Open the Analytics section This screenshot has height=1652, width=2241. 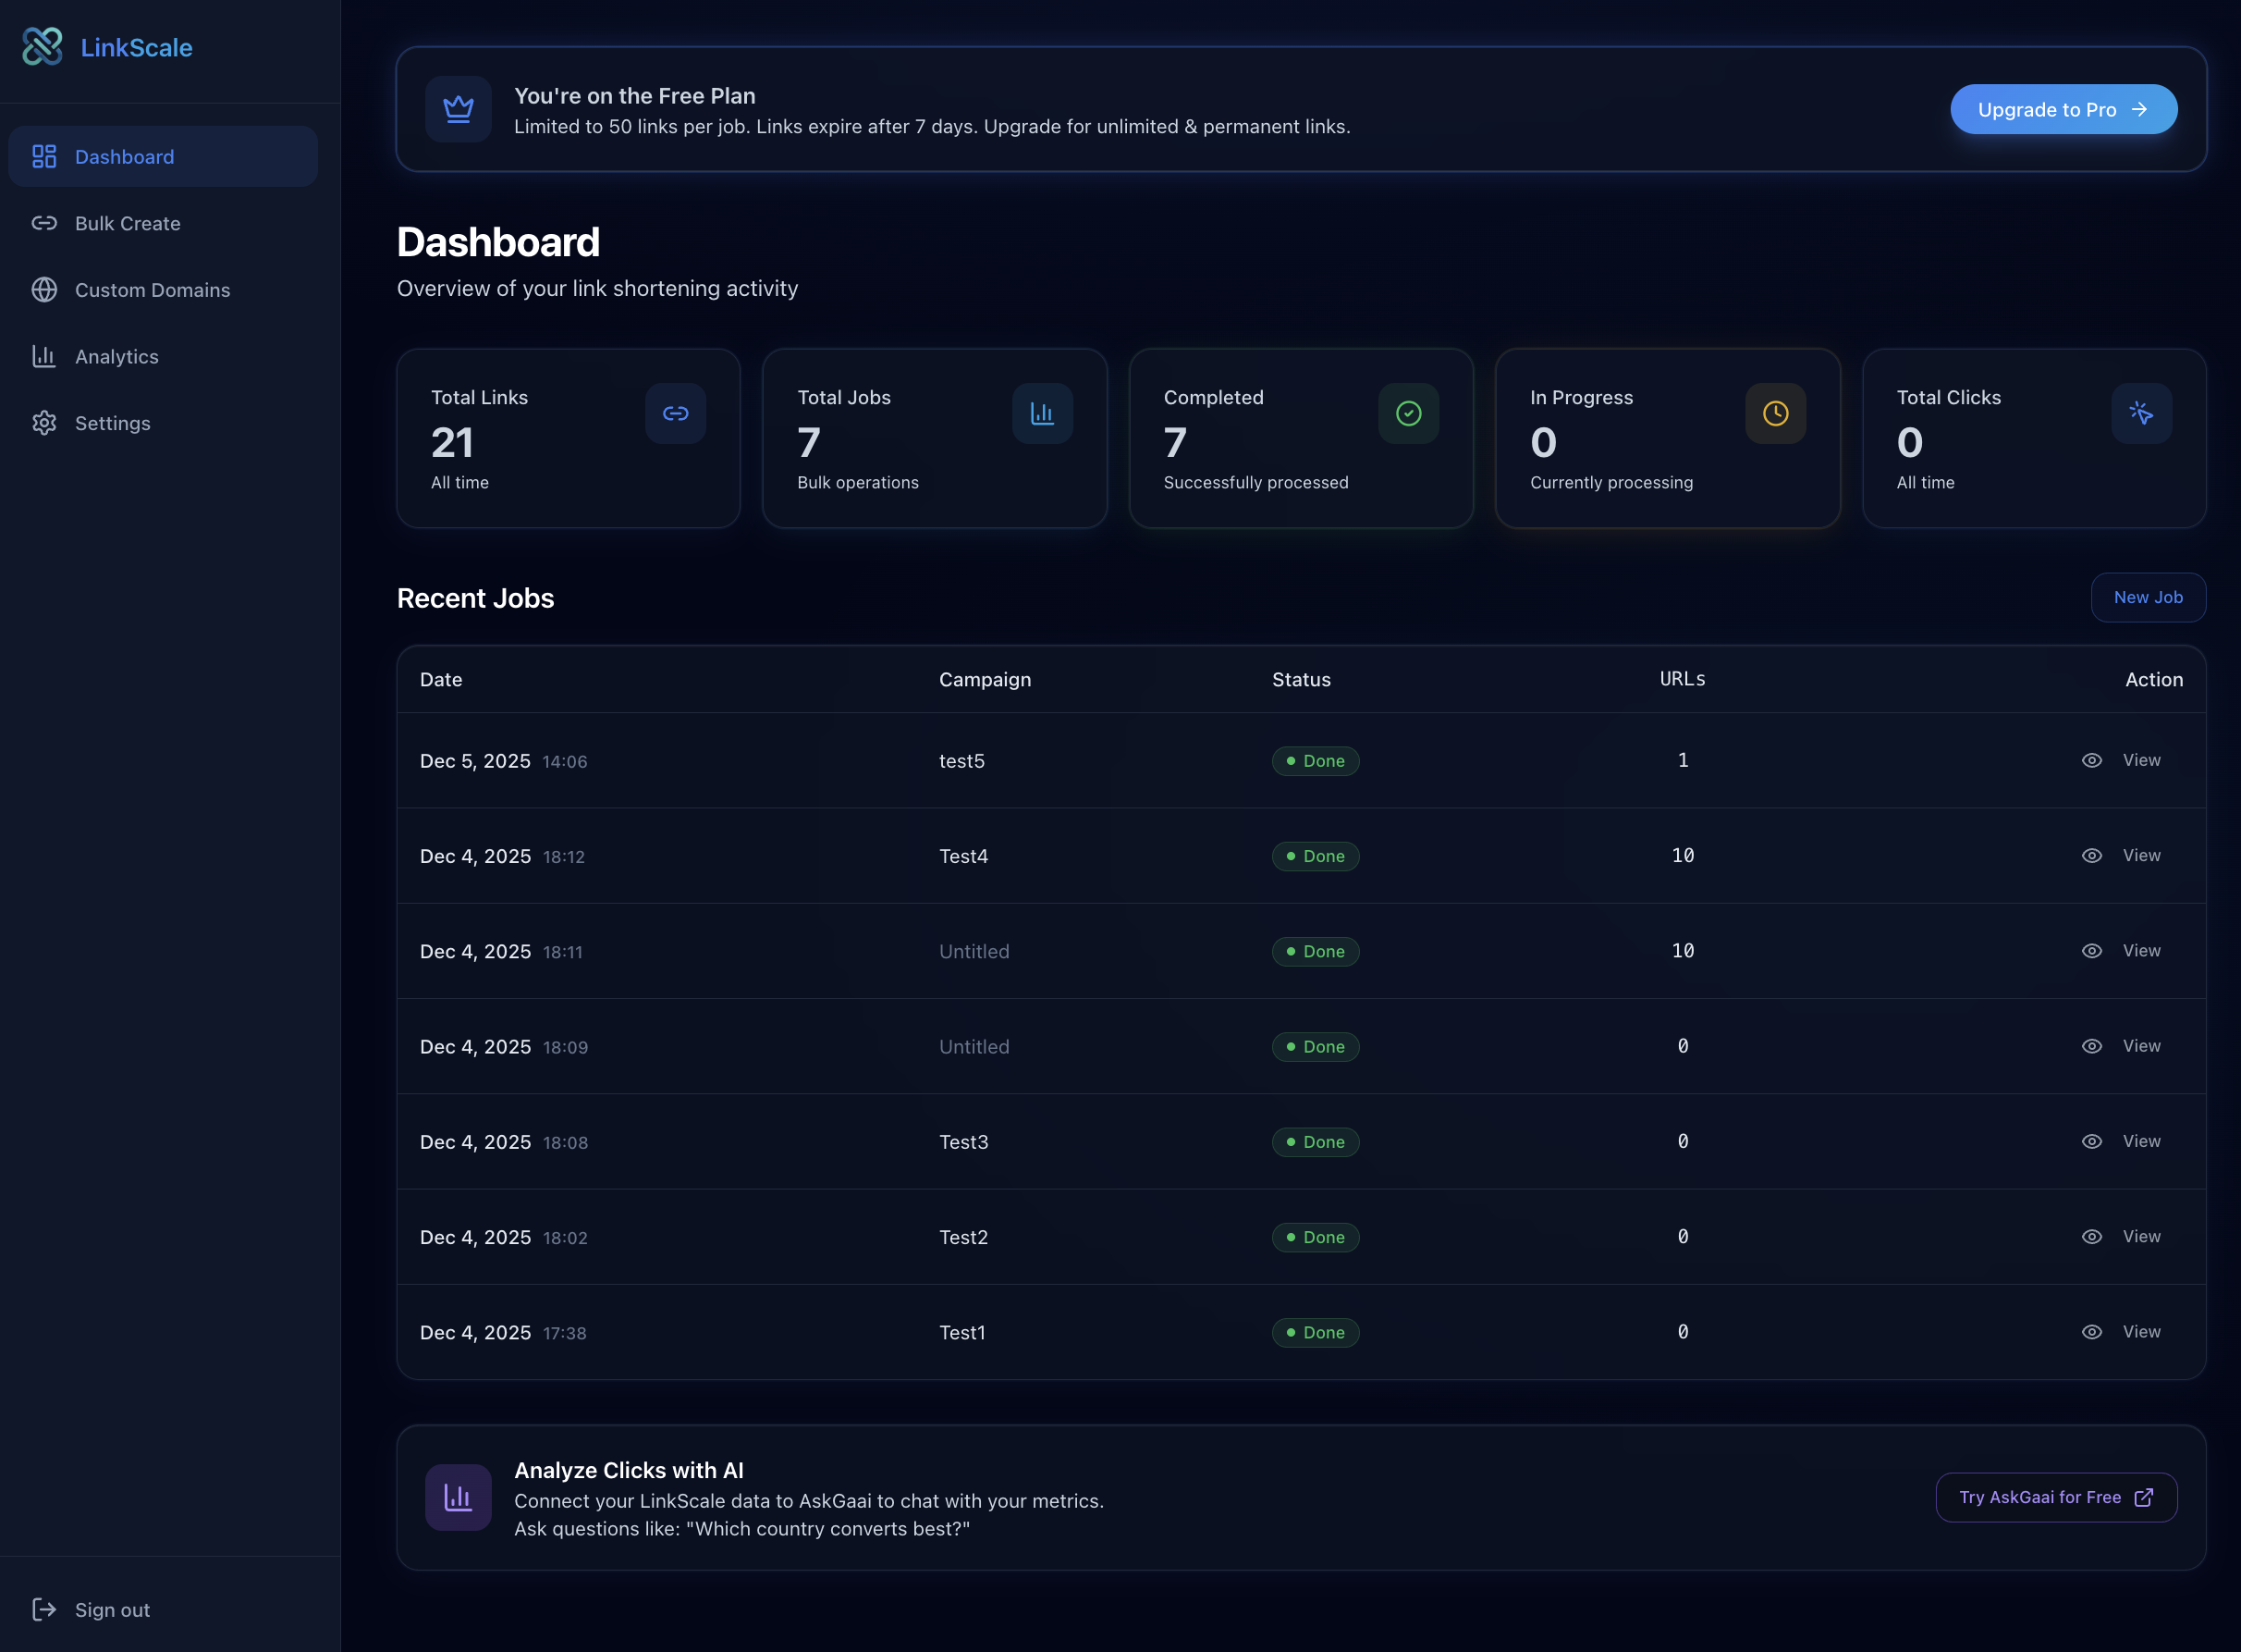coord(116,356)
